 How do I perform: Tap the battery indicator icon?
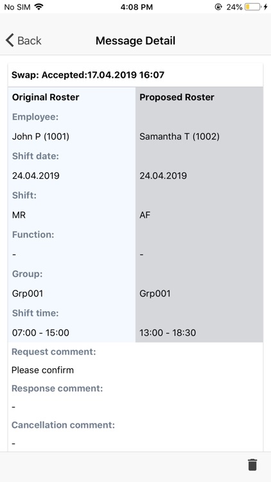click(x=252, y=7)
